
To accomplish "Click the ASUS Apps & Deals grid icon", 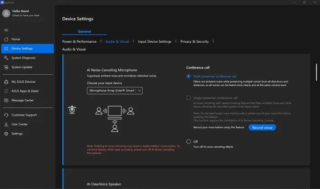I will (x=6, y=91).
